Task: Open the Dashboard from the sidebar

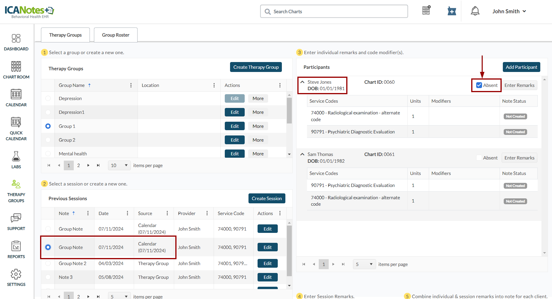Action: point(16,42)
